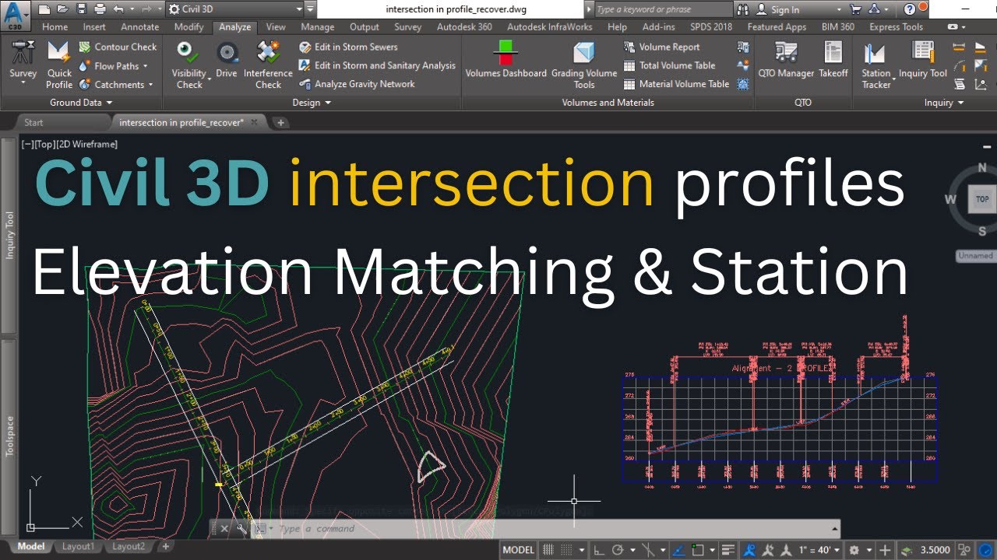
Task: Switch to the Home ribbon tab
Action: (55, 26)
